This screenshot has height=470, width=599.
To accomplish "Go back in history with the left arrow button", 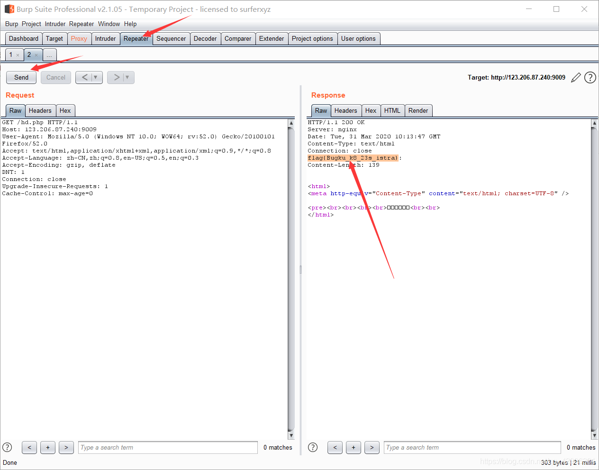I will (84, 77).
